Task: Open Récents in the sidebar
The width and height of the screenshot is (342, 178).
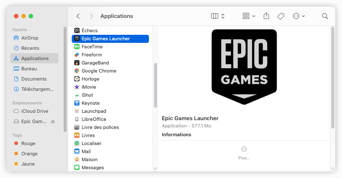Action: pyautogui.click(x=34, y=48)
